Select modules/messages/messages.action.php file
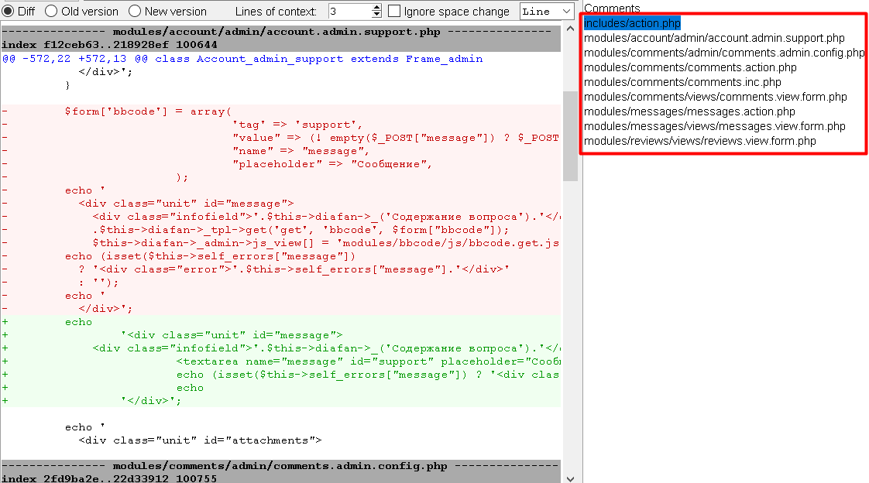This screenshot has width=869, height=483. click(689, 111)
